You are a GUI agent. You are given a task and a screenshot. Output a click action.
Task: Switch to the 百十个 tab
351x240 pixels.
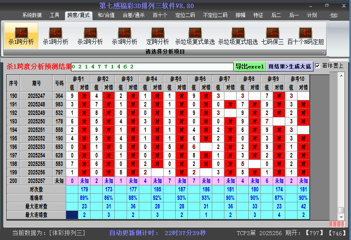point(160,15)
